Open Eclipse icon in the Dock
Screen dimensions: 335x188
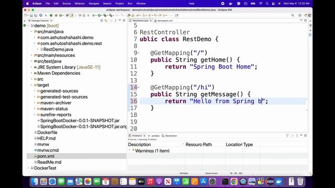[x=270, y=182]
